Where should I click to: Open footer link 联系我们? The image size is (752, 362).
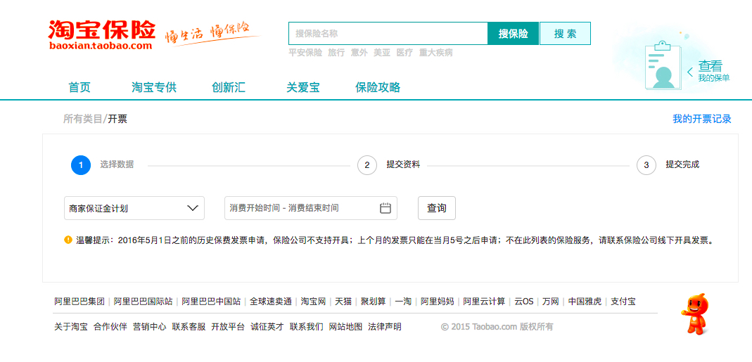coord(307,327)
